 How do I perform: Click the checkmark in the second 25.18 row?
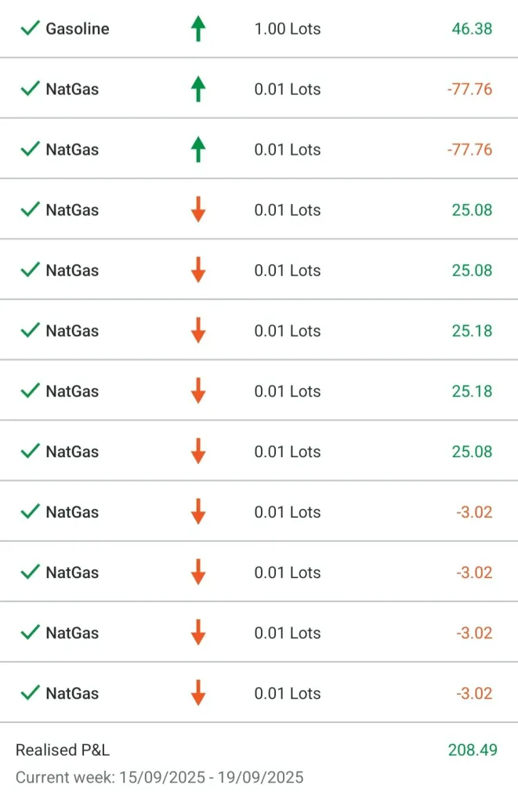pos(30,391)
